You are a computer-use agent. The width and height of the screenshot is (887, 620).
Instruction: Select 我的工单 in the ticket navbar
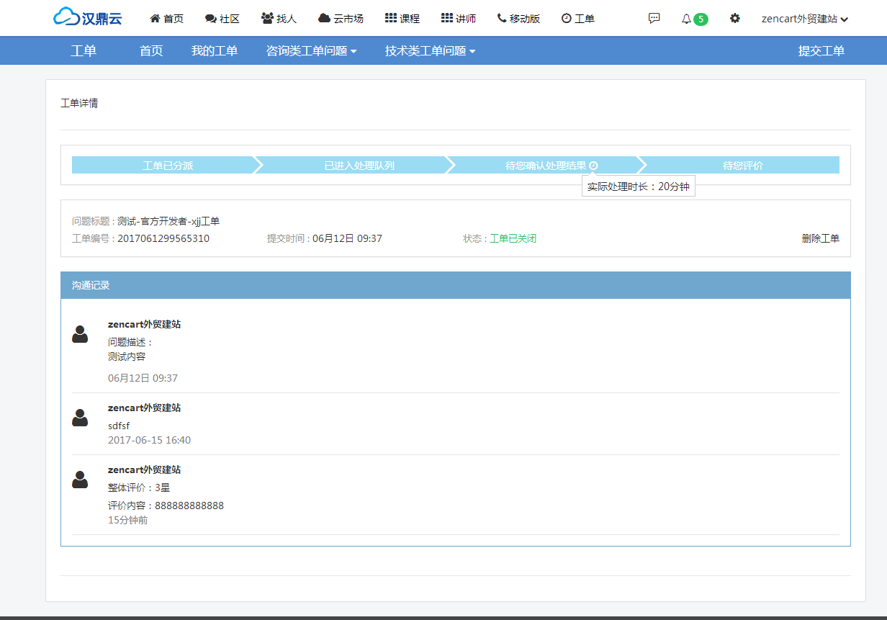[x=215, y=50]
